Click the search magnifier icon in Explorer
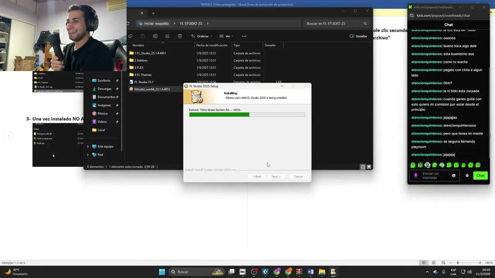495x278 pixels. coord(365,24)
